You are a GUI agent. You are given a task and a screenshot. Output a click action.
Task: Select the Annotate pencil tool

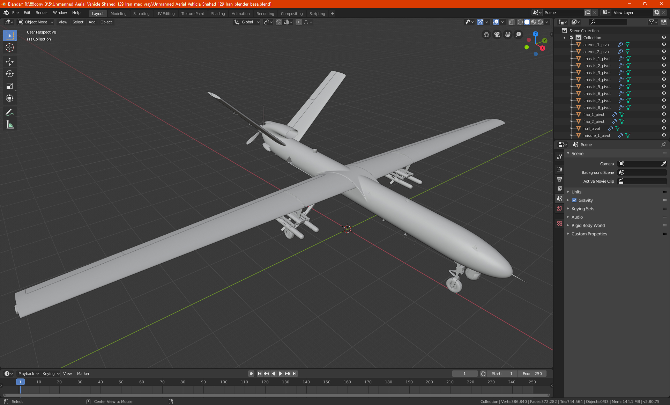coord(10,112)
